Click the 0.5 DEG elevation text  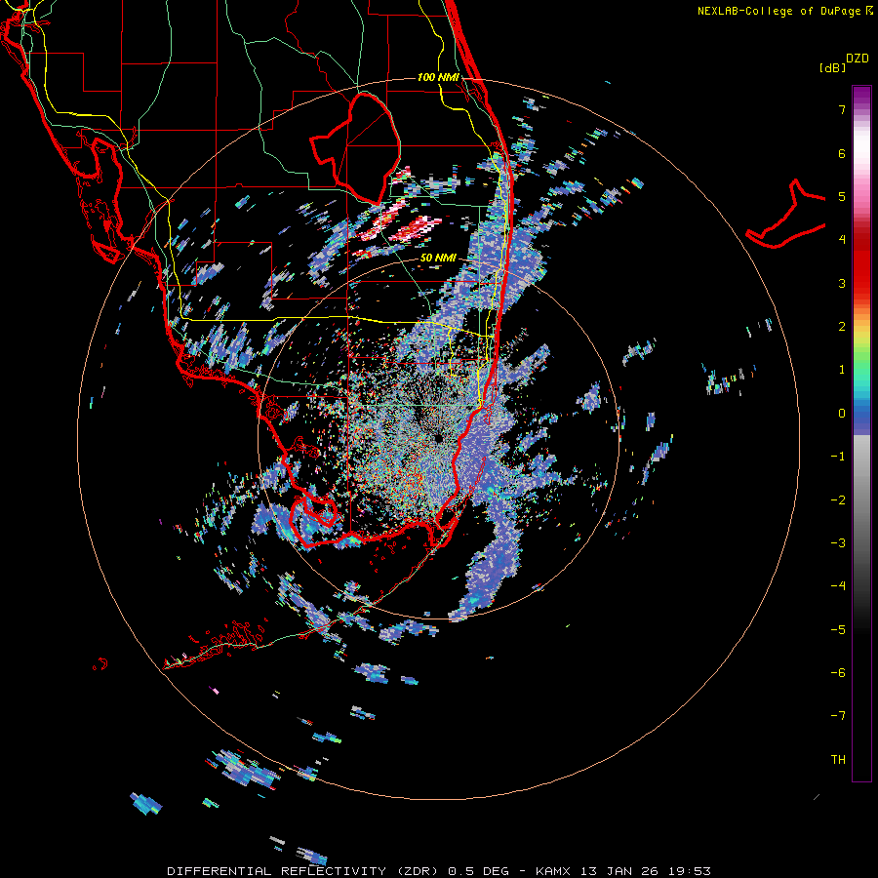478,871
